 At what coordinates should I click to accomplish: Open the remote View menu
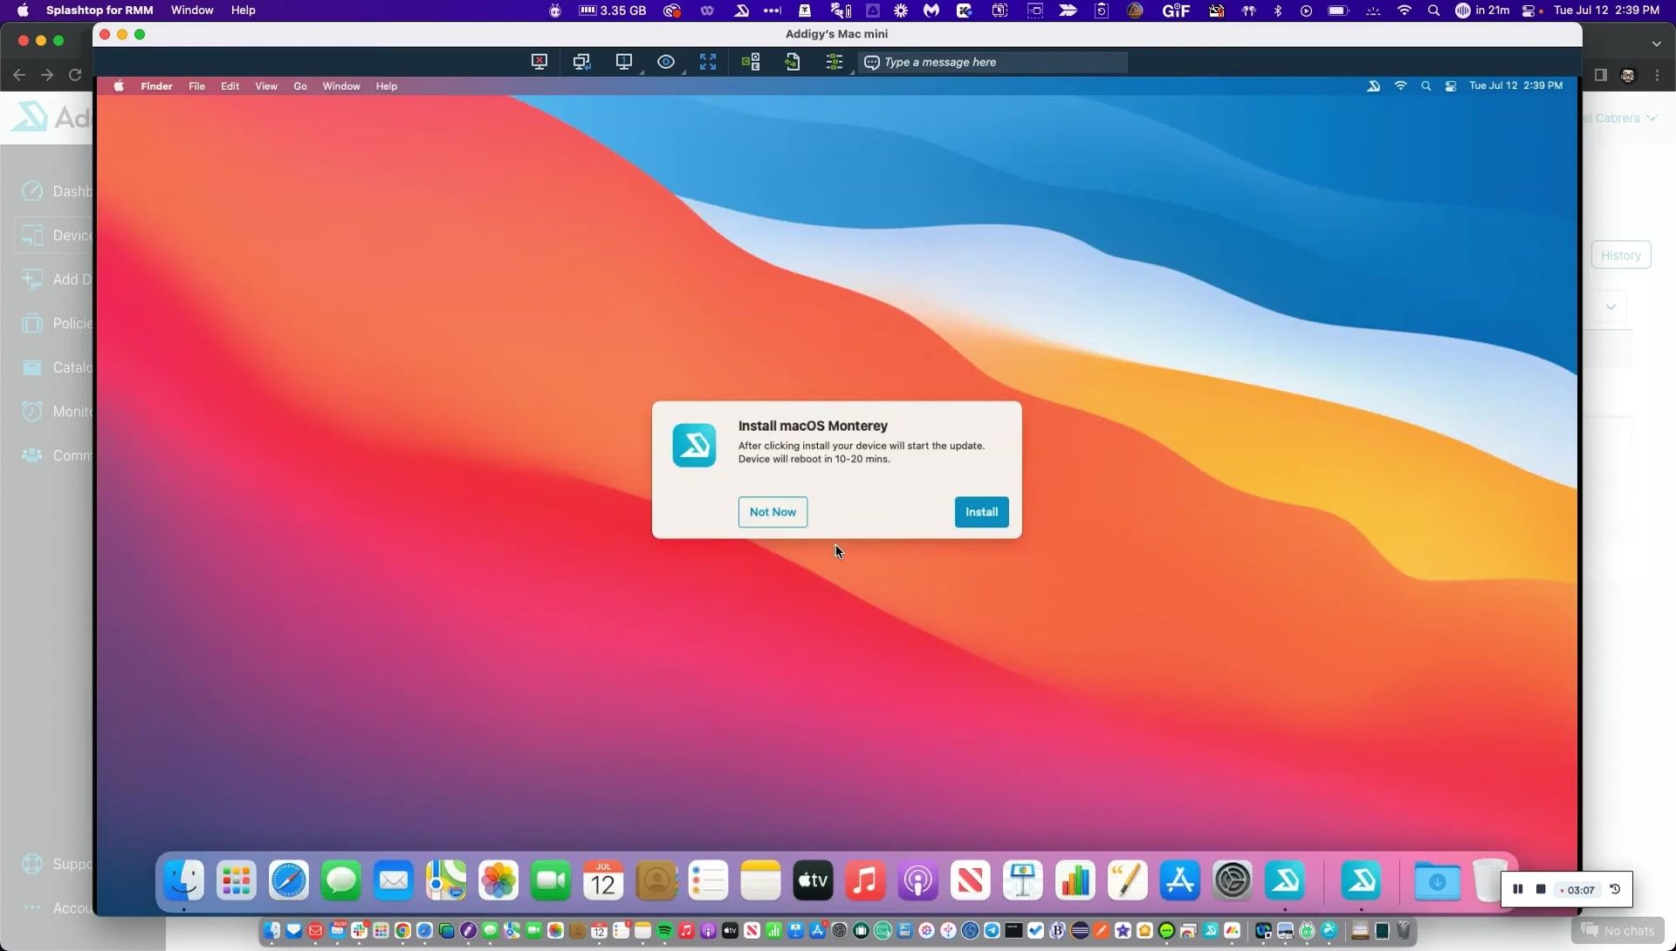coord(266,86)
